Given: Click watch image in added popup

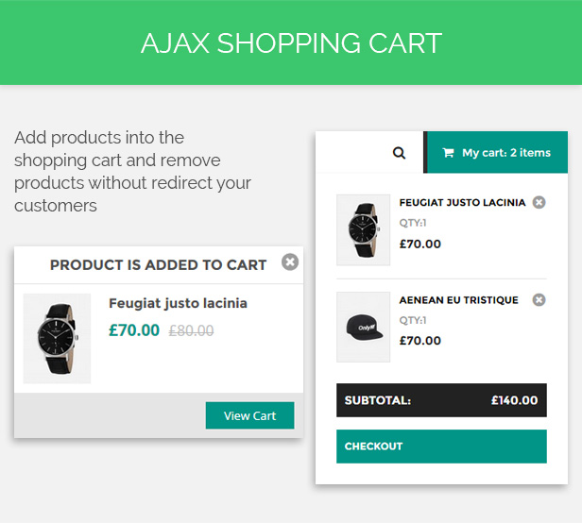Looking at the screenshot, I should pyautogui.click(x=57, y=338).
